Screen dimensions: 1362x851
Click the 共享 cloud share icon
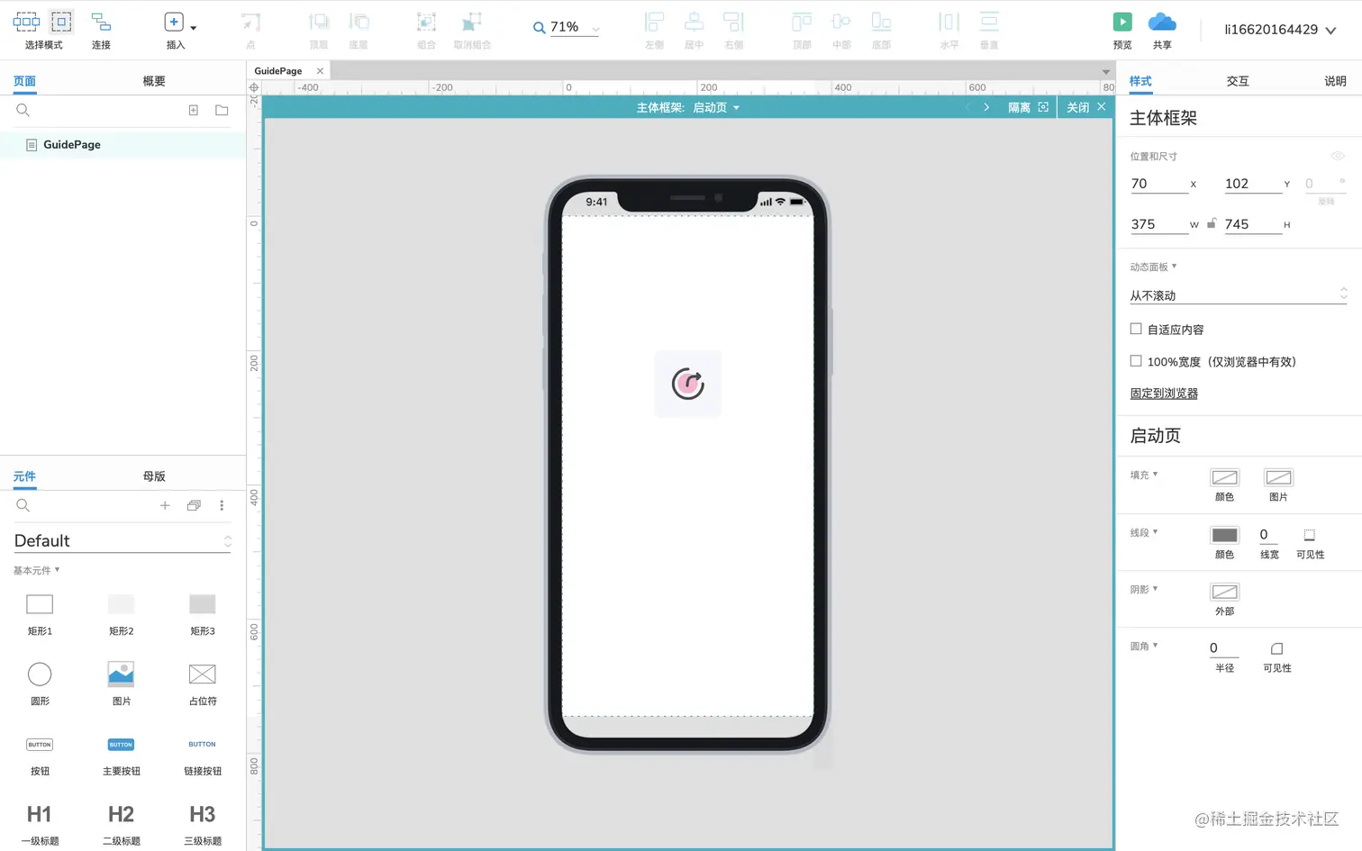pos(1162,22)
